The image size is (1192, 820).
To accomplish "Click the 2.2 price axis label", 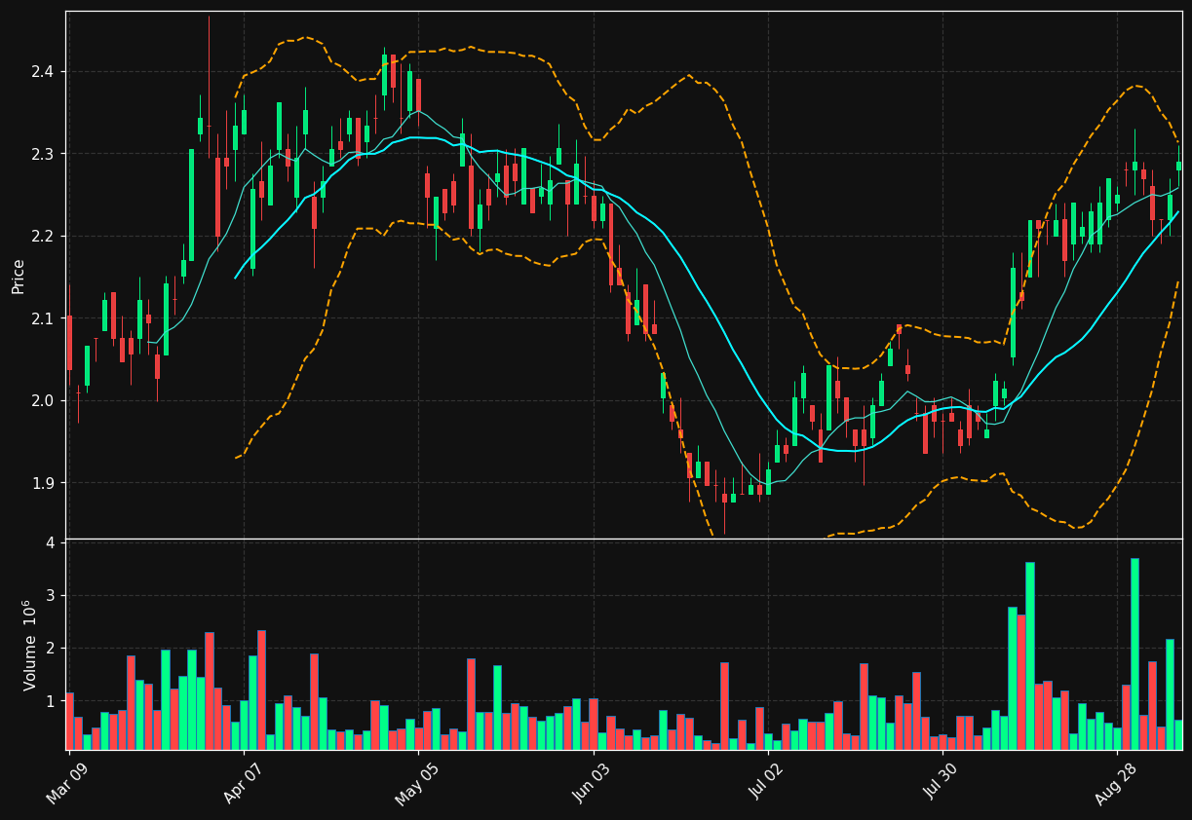I will (x=44, y=236).
